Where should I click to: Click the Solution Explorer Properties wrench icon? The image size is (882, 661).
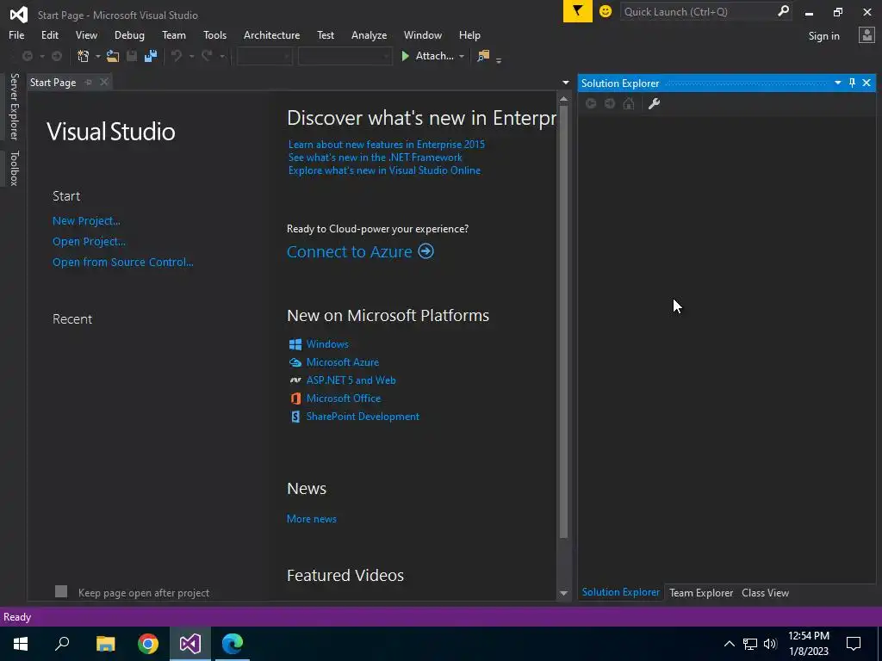coord(654,103)
